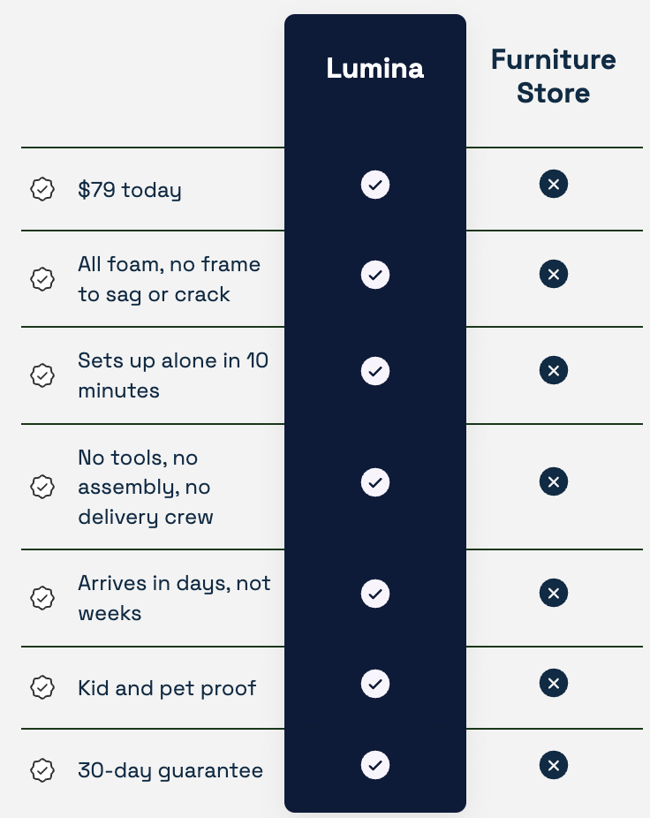
Task: Click the 30-day guarantee label
Action: tap(170, 770)
